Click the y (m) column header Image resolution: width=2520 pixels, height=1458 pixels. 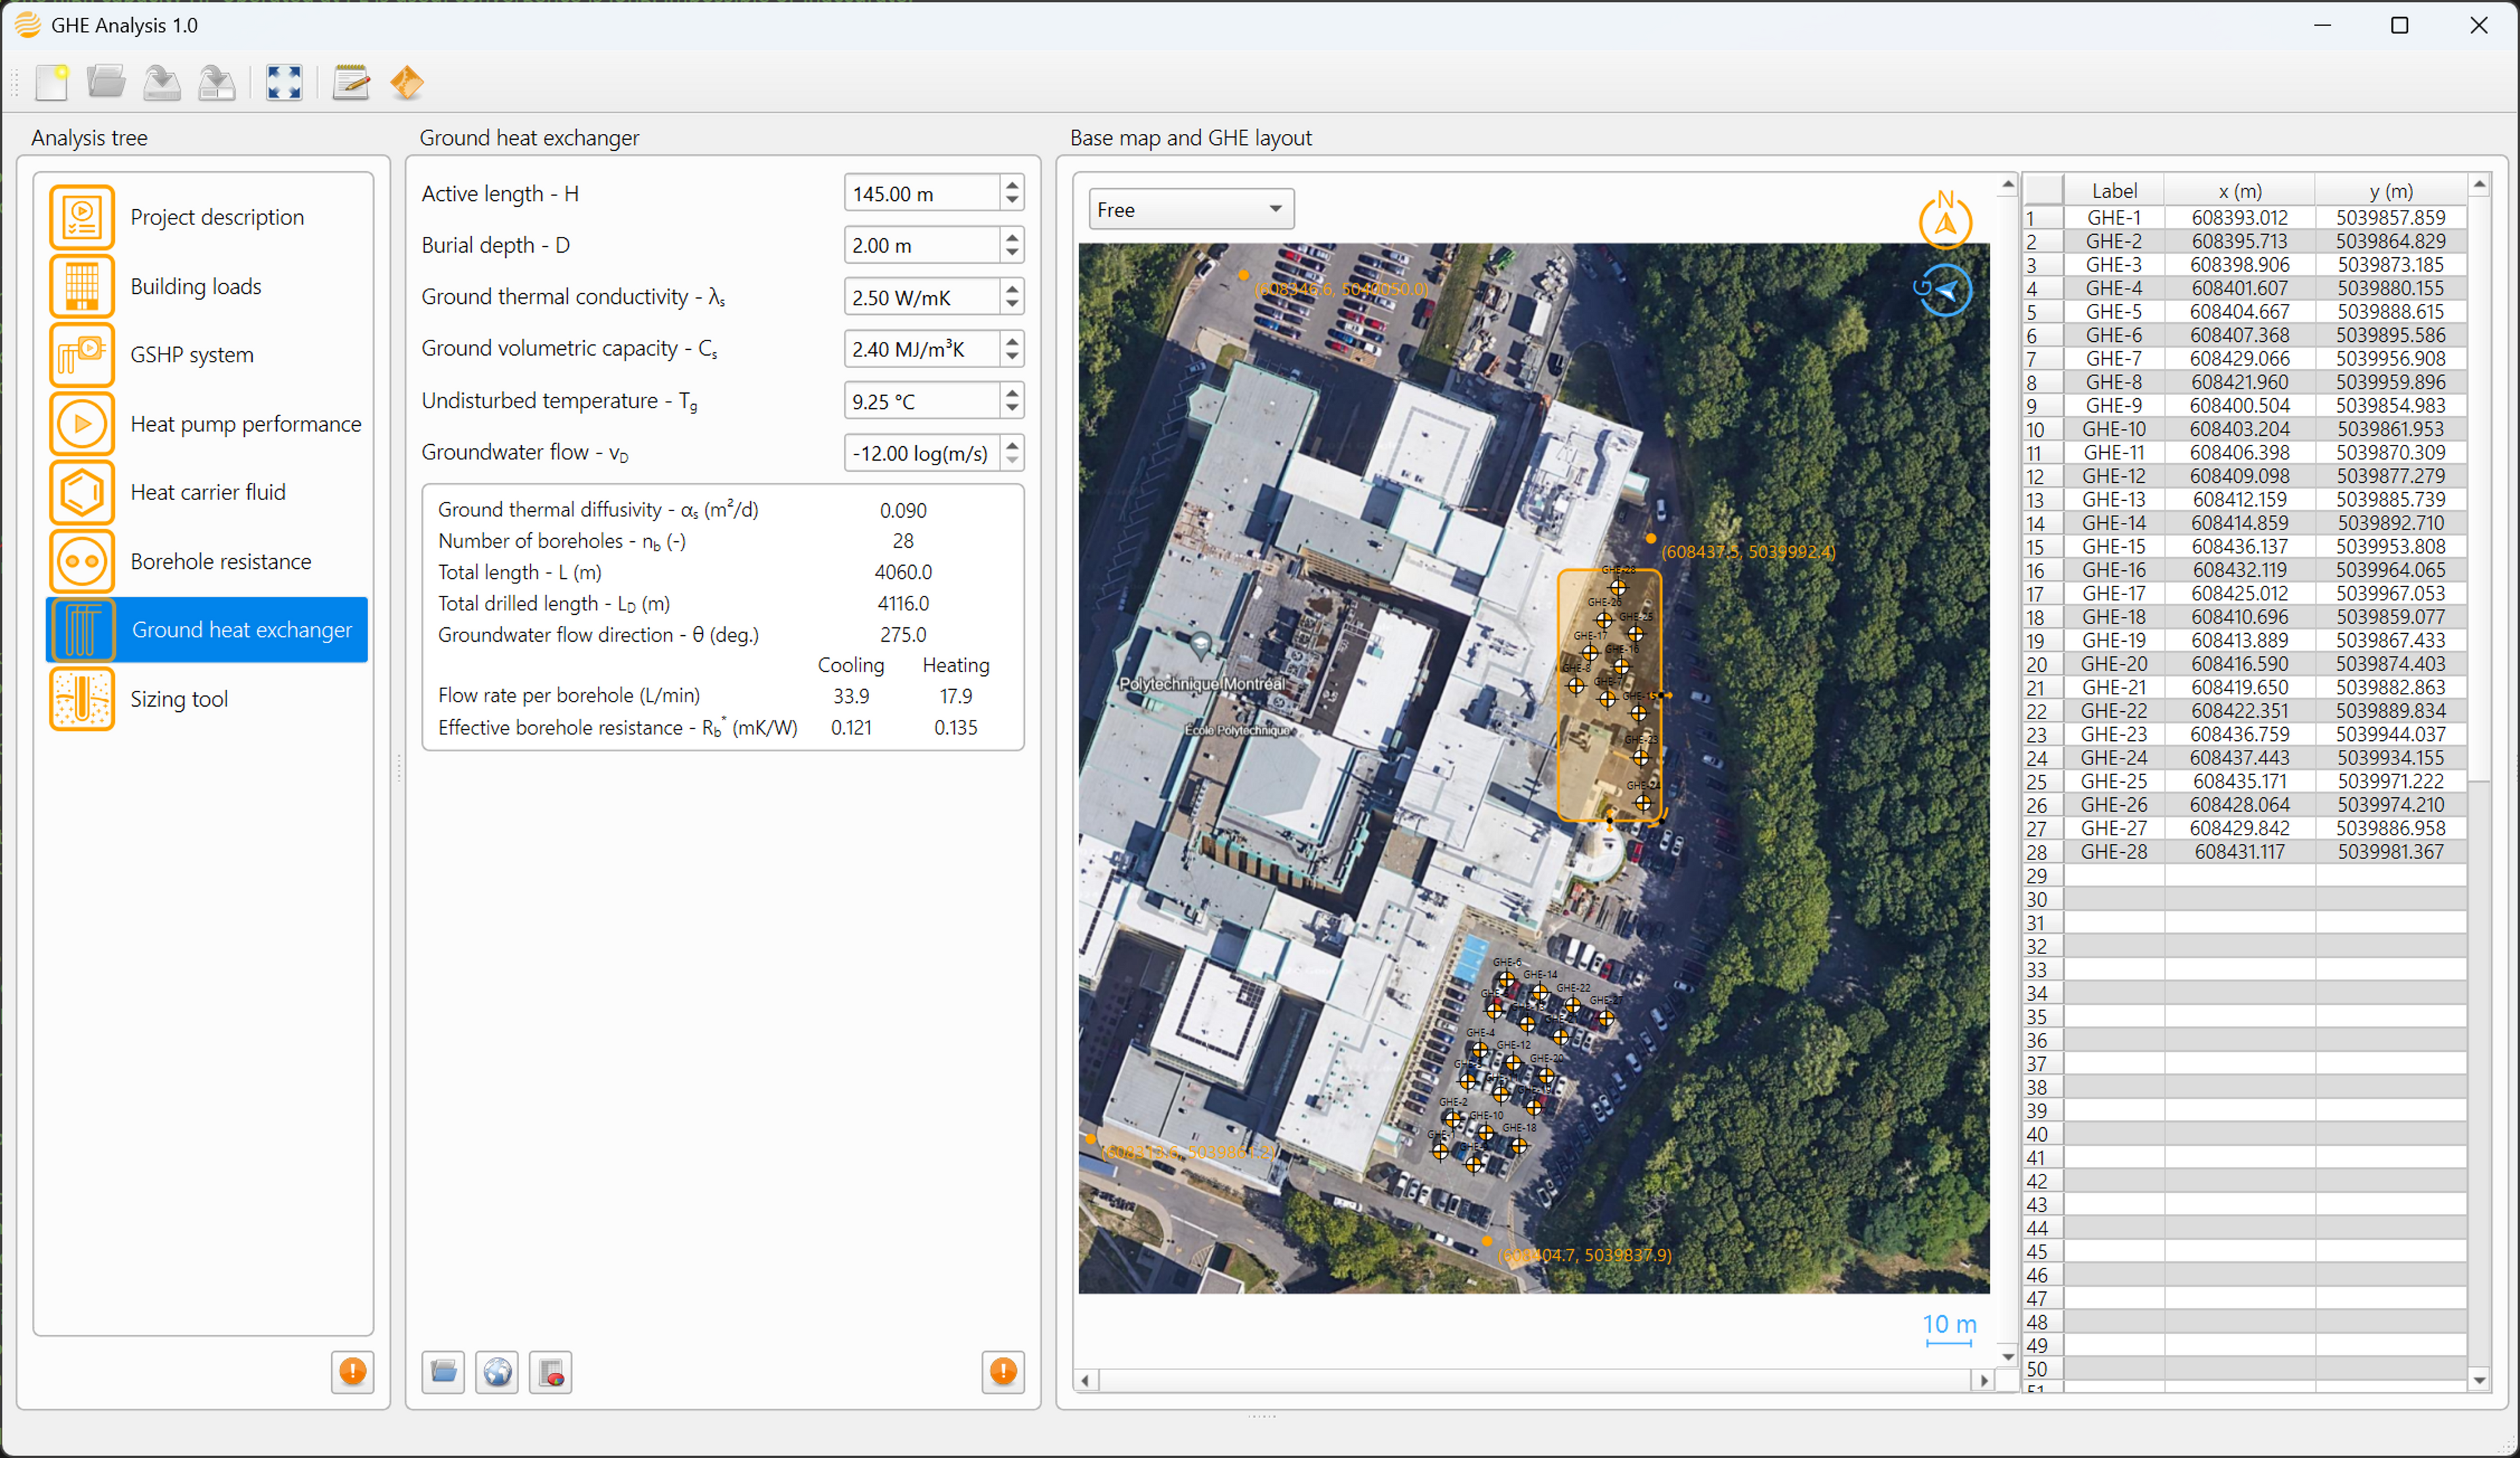(2390, 190)
